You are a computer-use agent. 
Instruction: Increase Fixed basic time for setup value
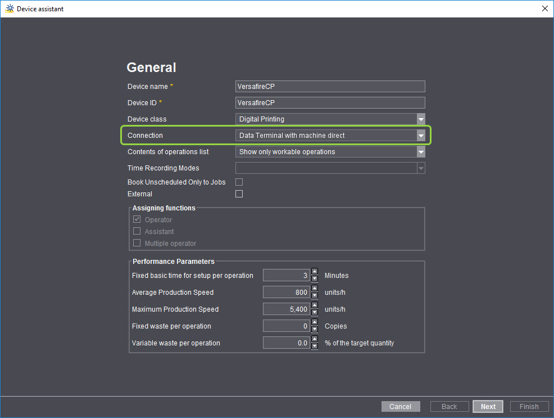point(315,272)
